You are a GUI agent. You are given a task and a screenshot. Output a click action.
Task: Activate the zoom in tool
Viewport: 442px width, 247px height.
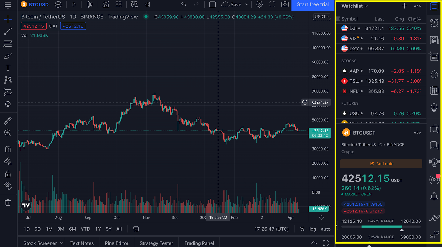[8, 133]
